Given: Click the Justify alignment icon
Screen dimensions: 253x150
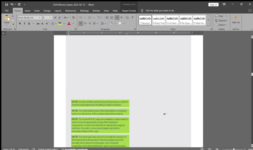Looking at the screenshot, I should [x=94, y=23].
